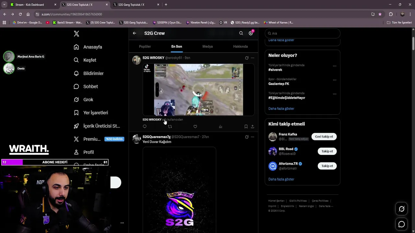
Task: Open browser extensions puzzle icon
Action: tap(391, 14)
